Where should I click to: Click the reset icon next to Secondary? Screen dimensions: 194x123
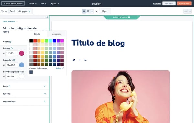[x=14, y=60]
